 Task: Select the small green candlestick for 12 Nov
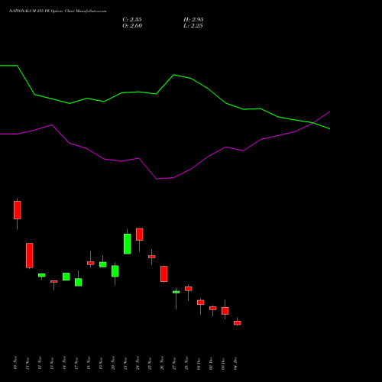click(42, 275)
